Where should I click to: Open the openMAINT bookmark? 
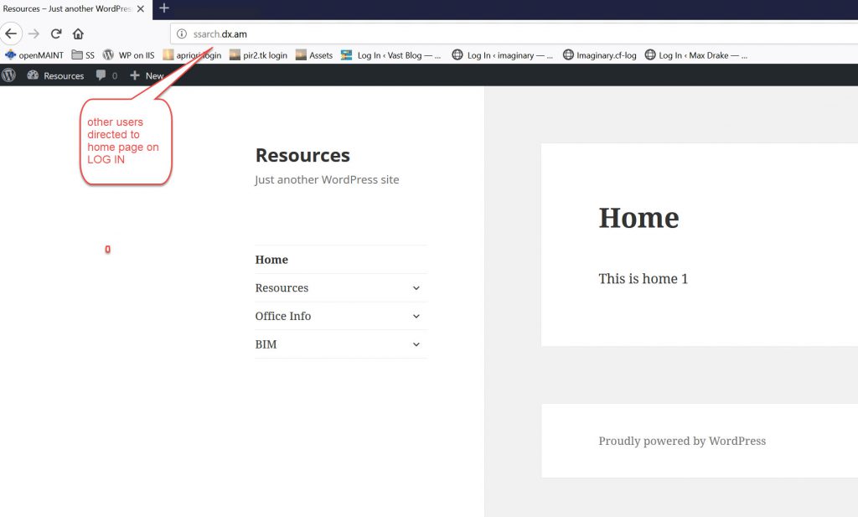tap(34, 55)
